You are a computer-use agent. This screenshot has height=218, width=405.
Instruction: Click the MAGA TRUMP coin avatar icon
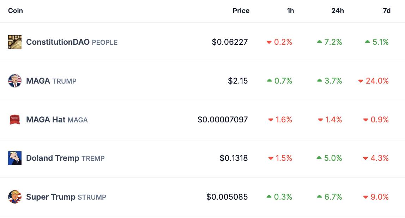click(x=15, y=81)
